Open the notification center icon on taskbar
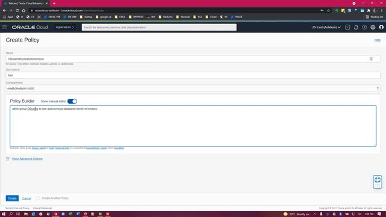 pos(379,214)
